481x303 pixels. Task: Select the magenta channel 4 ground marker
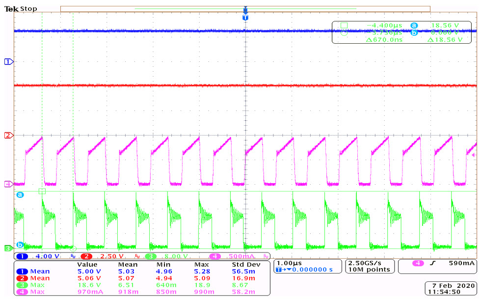pyautogui.click(x=8, y=184)
